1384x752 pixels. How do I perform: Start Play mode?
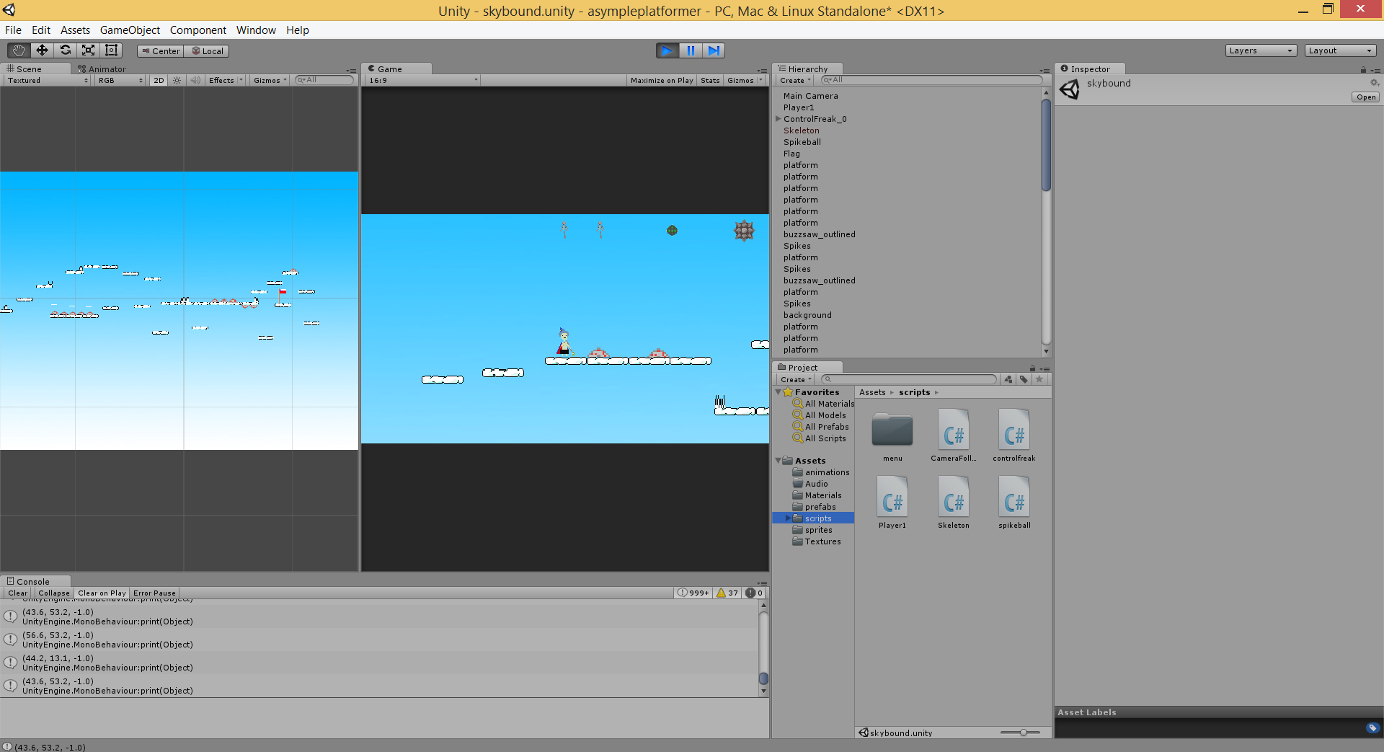pyautogui.click(x=667, y=50)
